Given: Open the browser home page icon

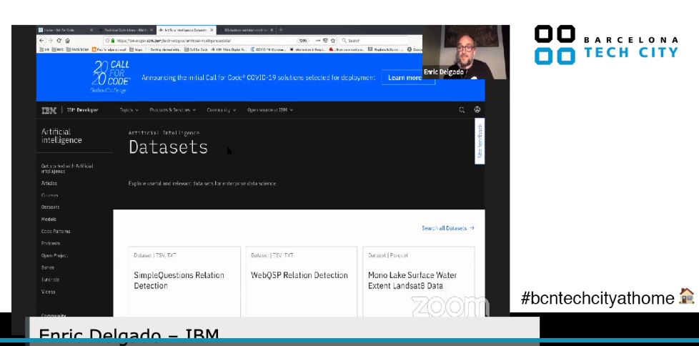Looking at the screenshot, I should 67,40.
